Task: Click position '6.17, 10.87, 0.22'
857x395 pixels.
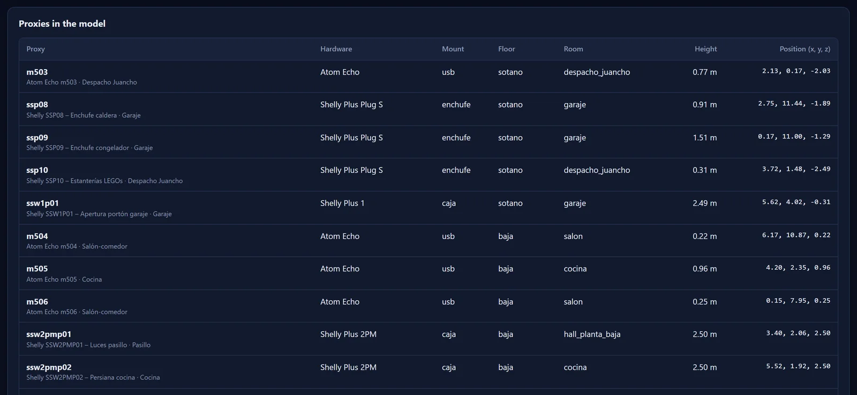Action: pyautogui.click(x=796, y=235)
